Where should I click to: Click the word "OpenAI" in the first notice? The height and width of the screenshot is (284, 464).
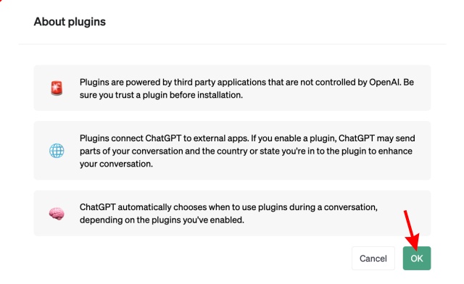click(384, 82)
